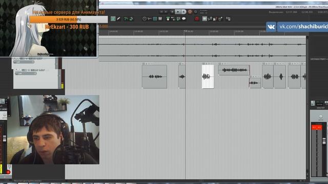328x184 pixels.
Task: Click the teal square icon left of the pencil
Action: 113,19
